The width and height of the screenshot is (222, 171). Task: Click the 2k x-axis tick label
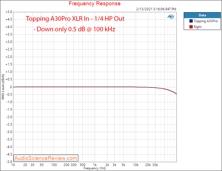click(107, 165)
